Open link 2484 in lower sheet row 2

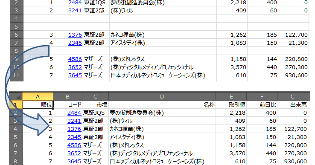coord(74,113)
